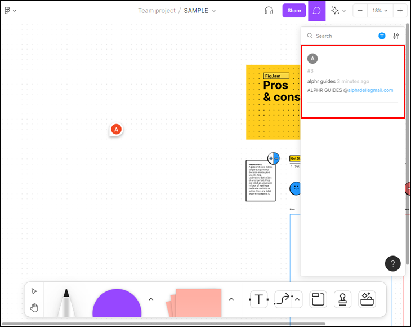Zoom in with the plus button
Screen dimensions: 411x327
[400, 11]
